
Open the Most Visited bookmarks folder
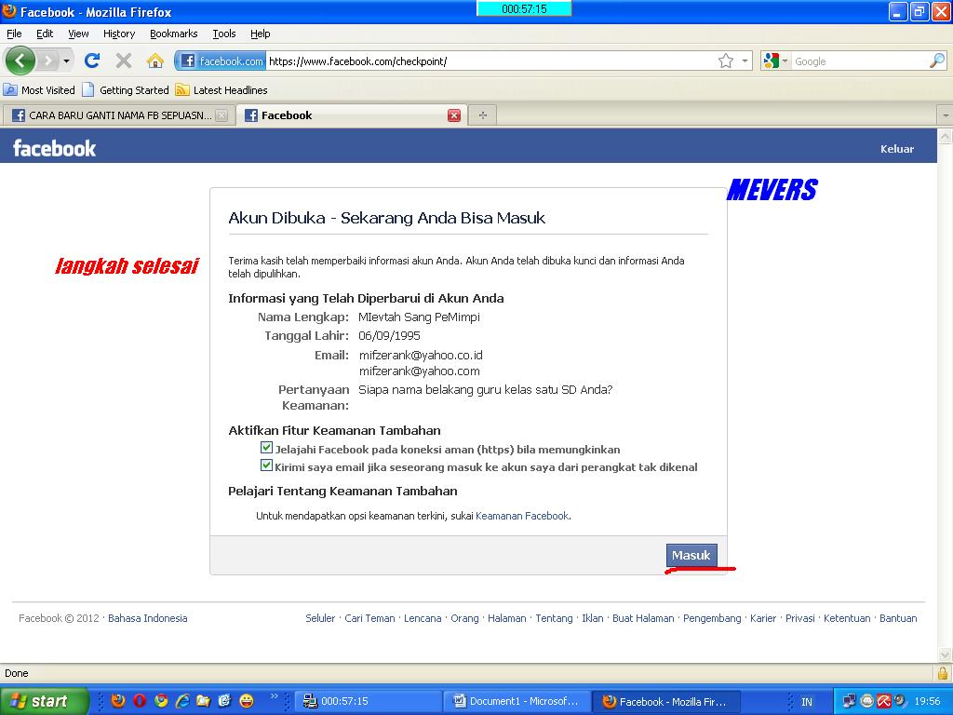[x=39, y=90]
